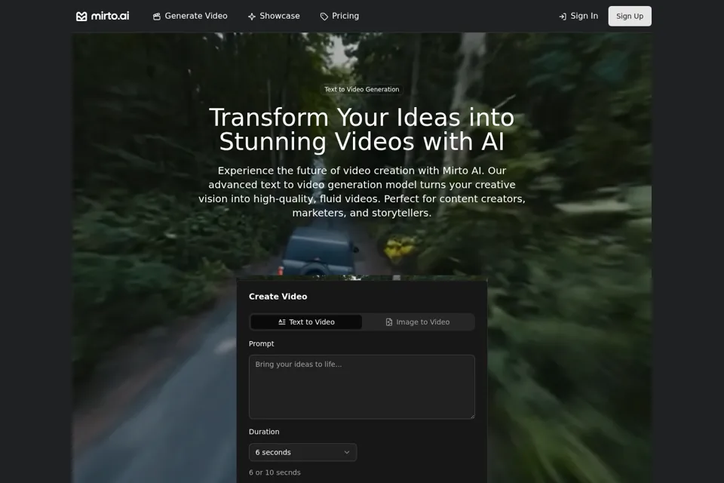
Task: Click the mirto.ai logo icon
Action: (81, 16)
